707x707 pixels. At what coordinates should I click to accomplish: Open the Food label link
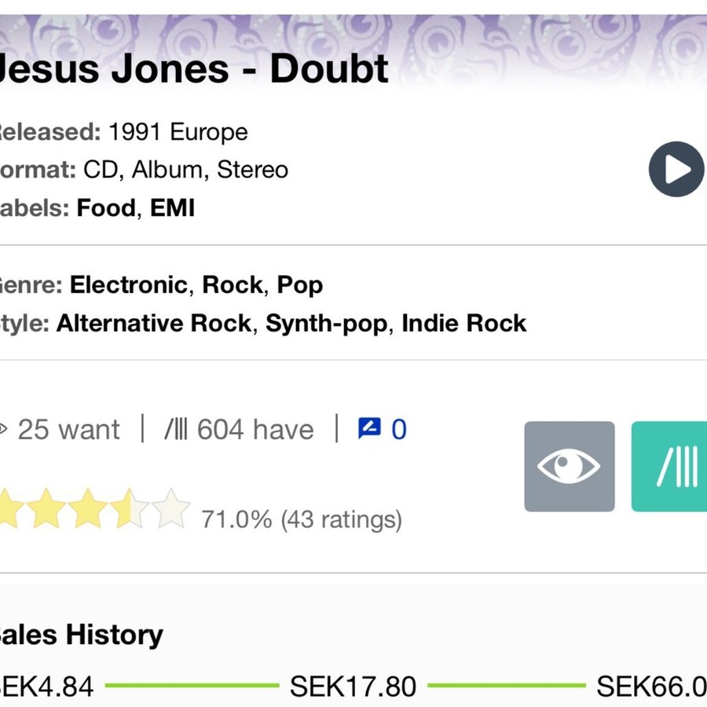coord(106,208)
